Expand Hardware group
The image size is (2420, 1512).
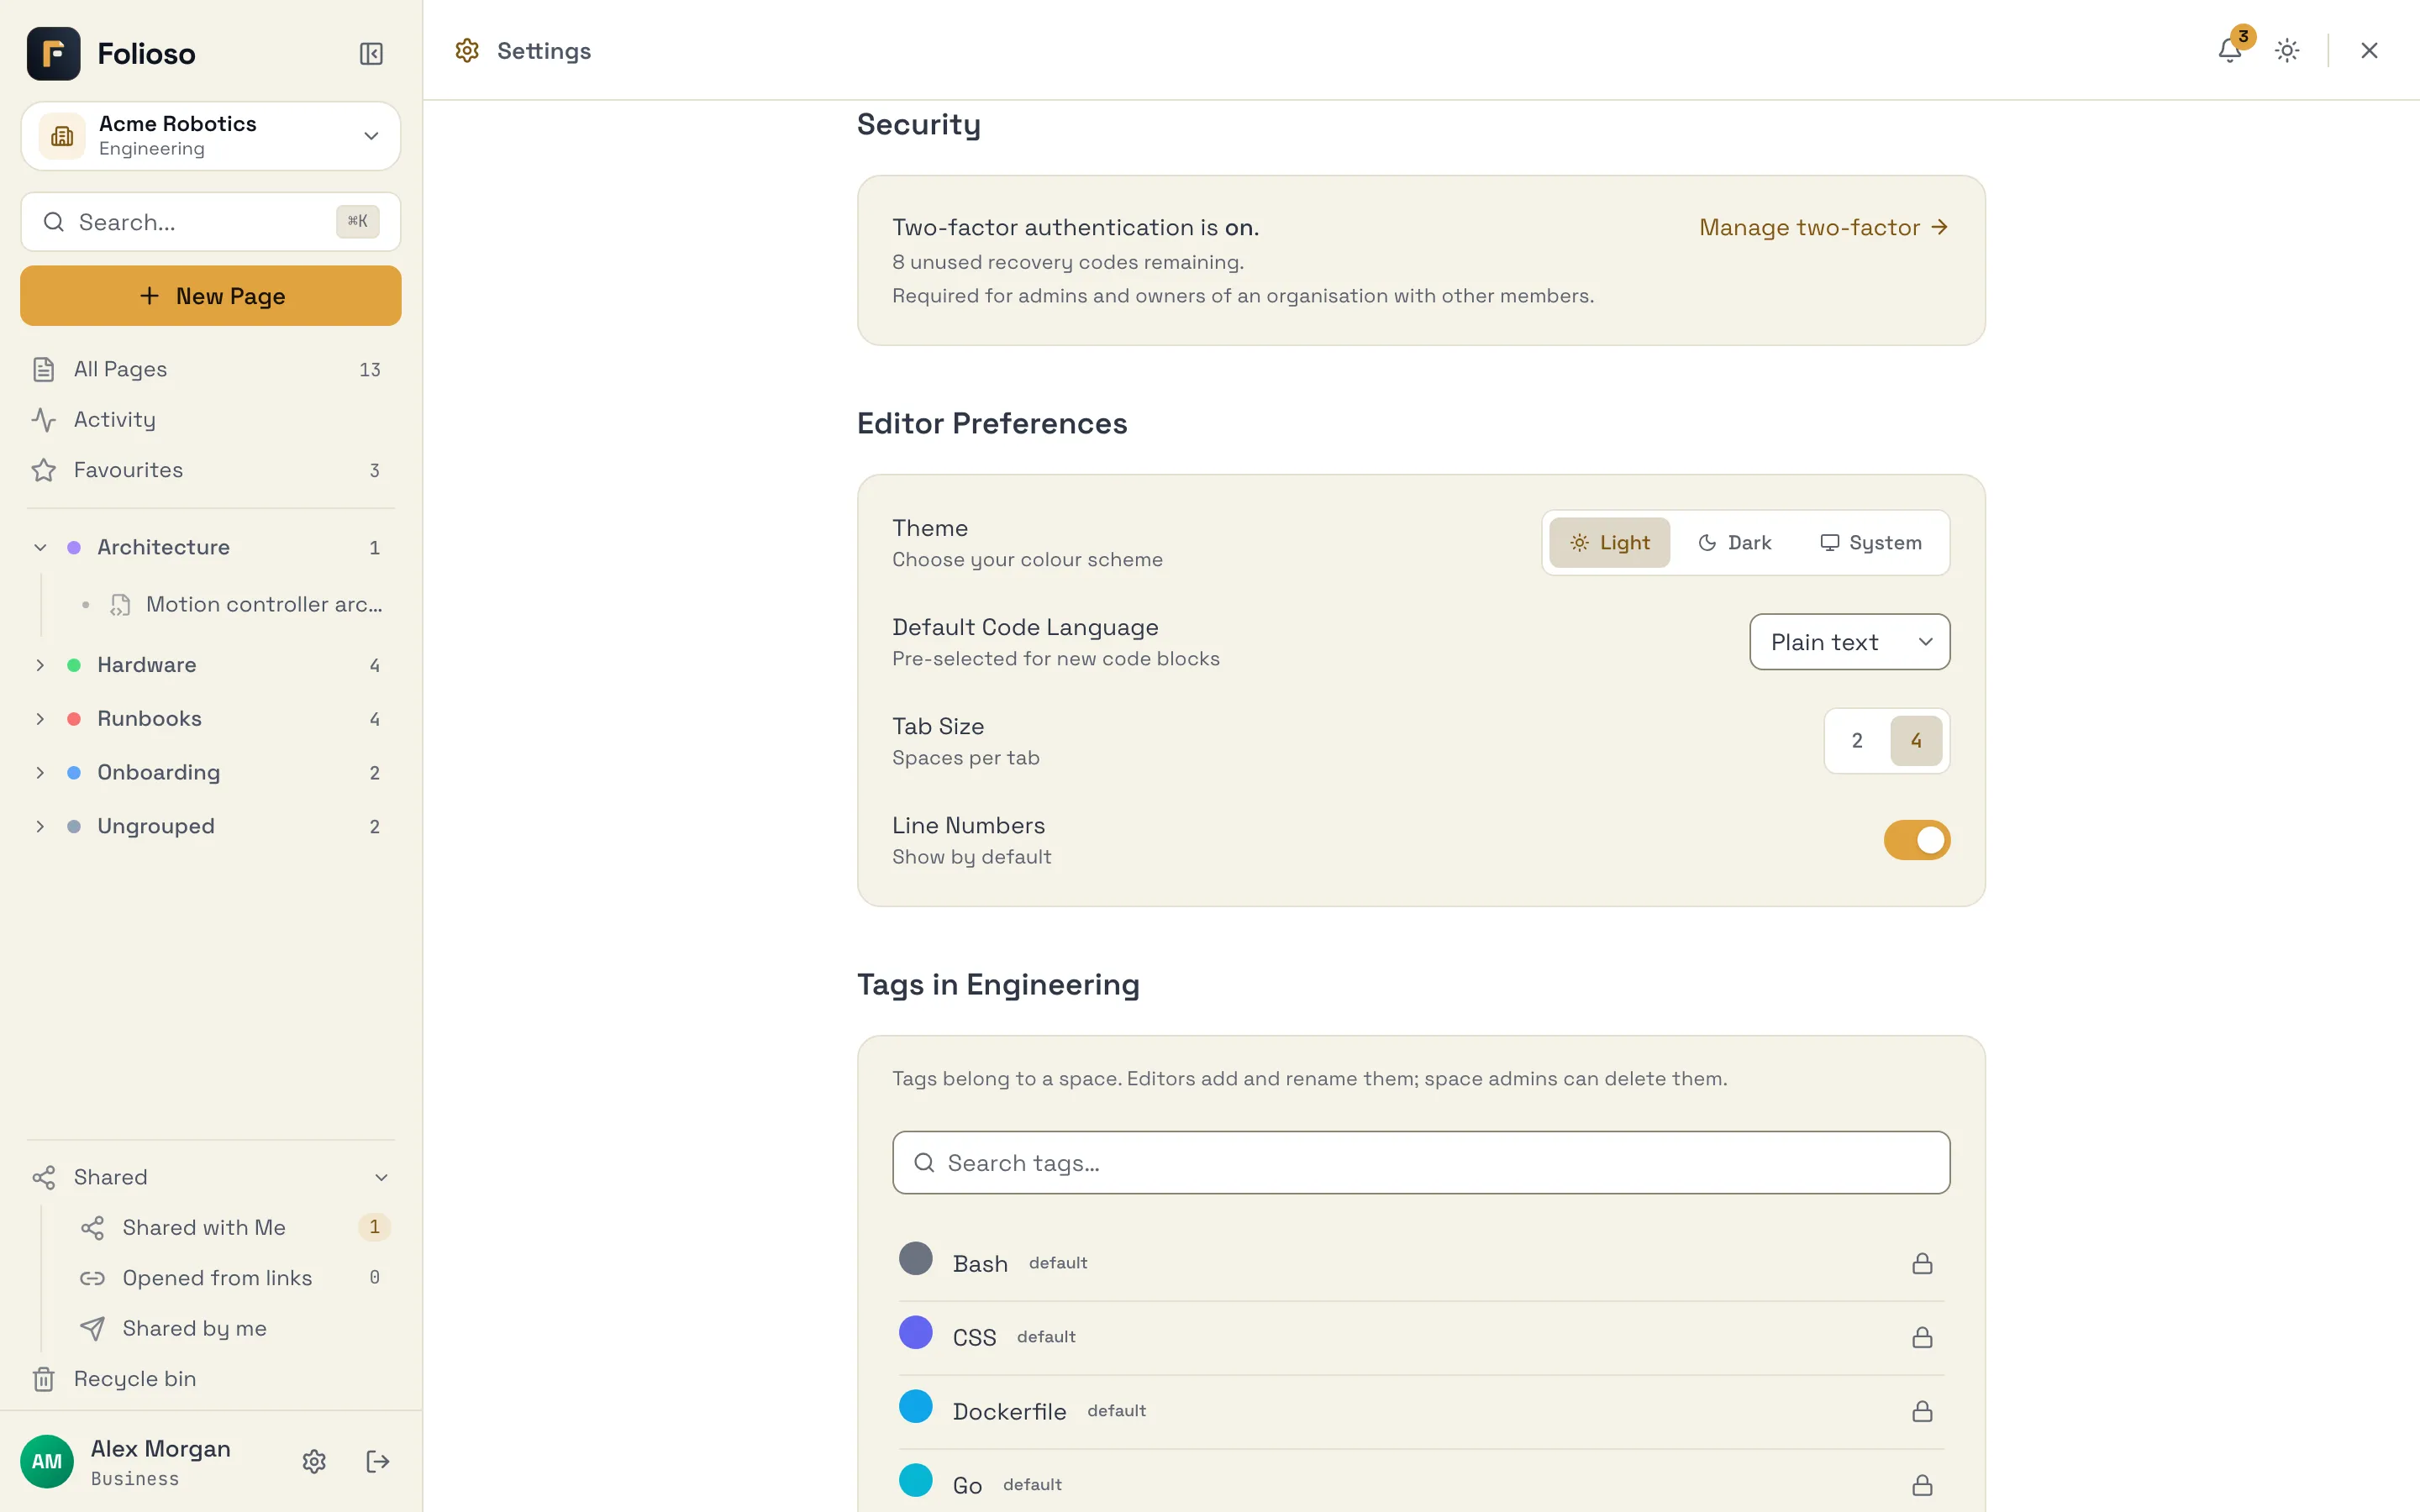pyautogui.click(x=40, y=665)
